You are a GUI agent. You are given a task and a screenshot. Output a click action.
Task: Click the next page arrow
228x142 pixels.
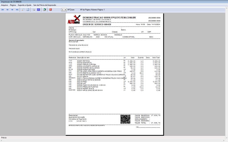tap(12, 10)
